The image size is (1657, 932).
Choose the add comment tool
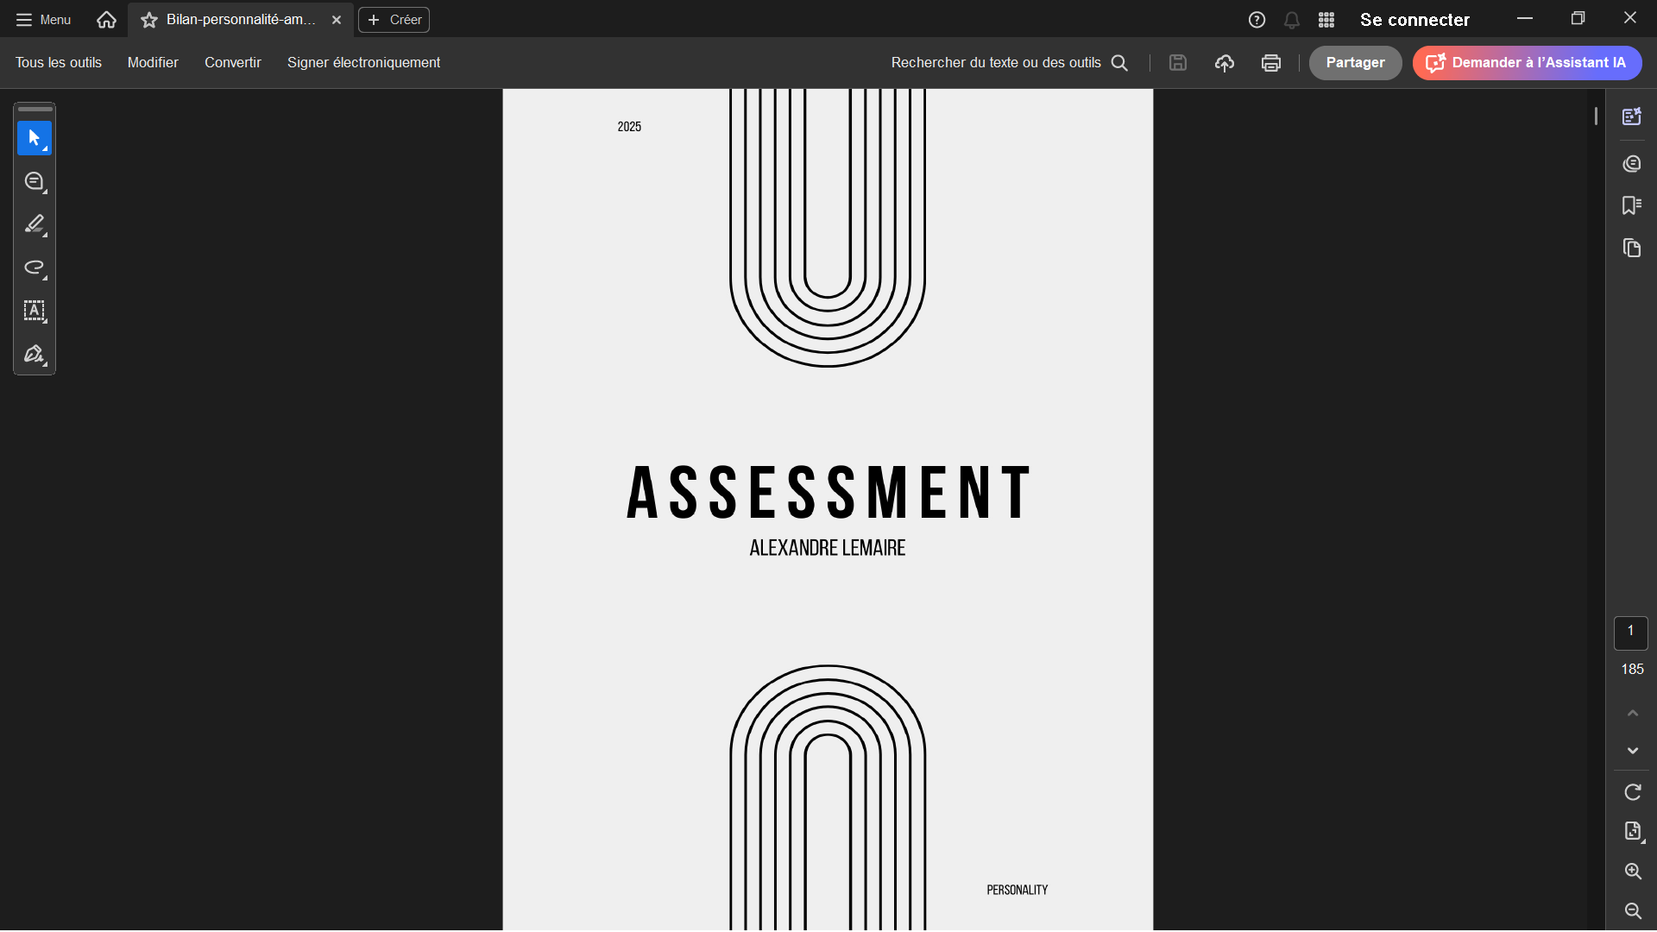pyautogui.click(x=35, y=181)
